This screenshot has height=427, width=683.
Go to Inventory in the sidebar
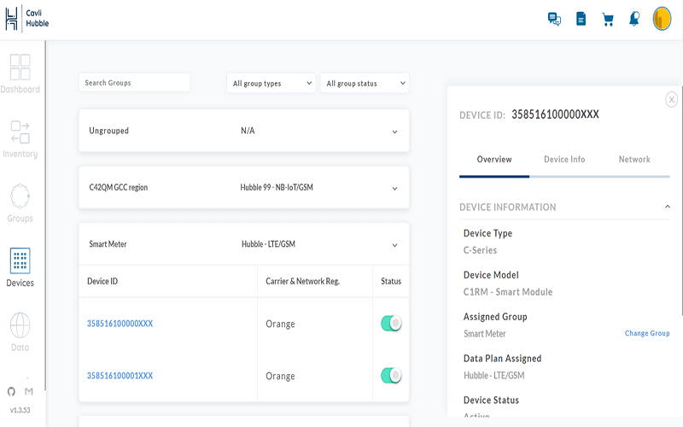20,133
